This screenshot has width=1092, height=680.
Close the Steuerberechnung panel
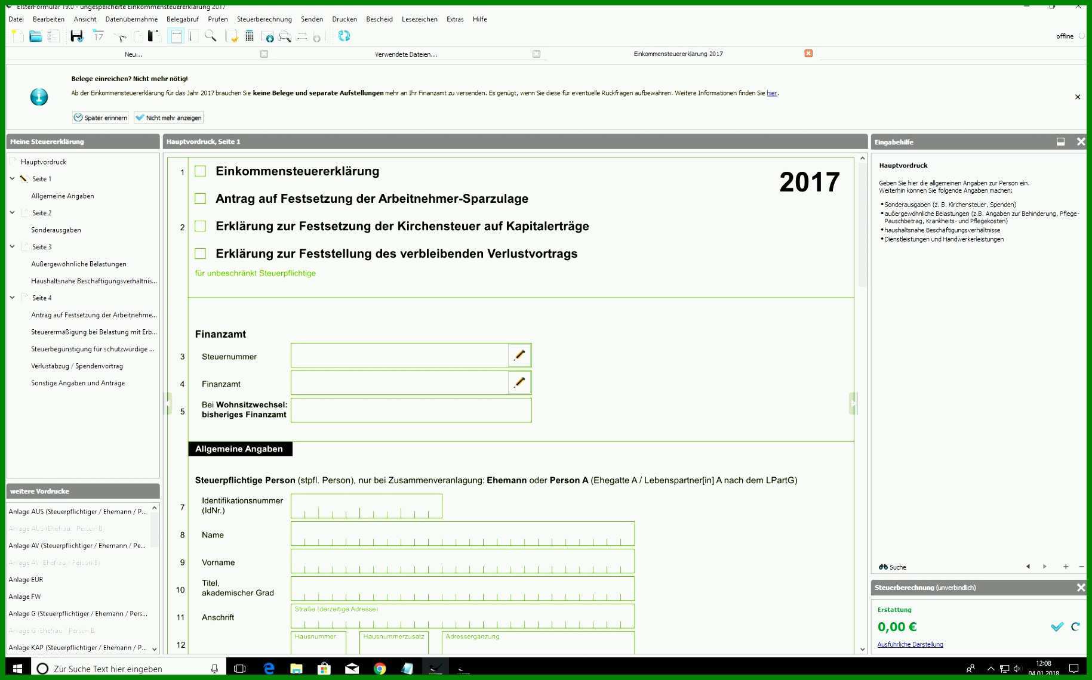[1081, 588]
